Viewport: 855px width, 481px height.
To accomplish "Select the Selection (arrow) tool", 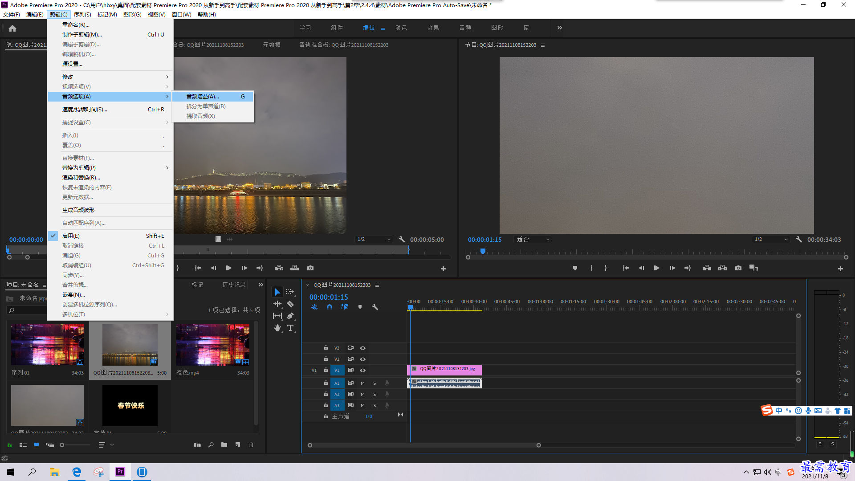I will tap(277, 292).
